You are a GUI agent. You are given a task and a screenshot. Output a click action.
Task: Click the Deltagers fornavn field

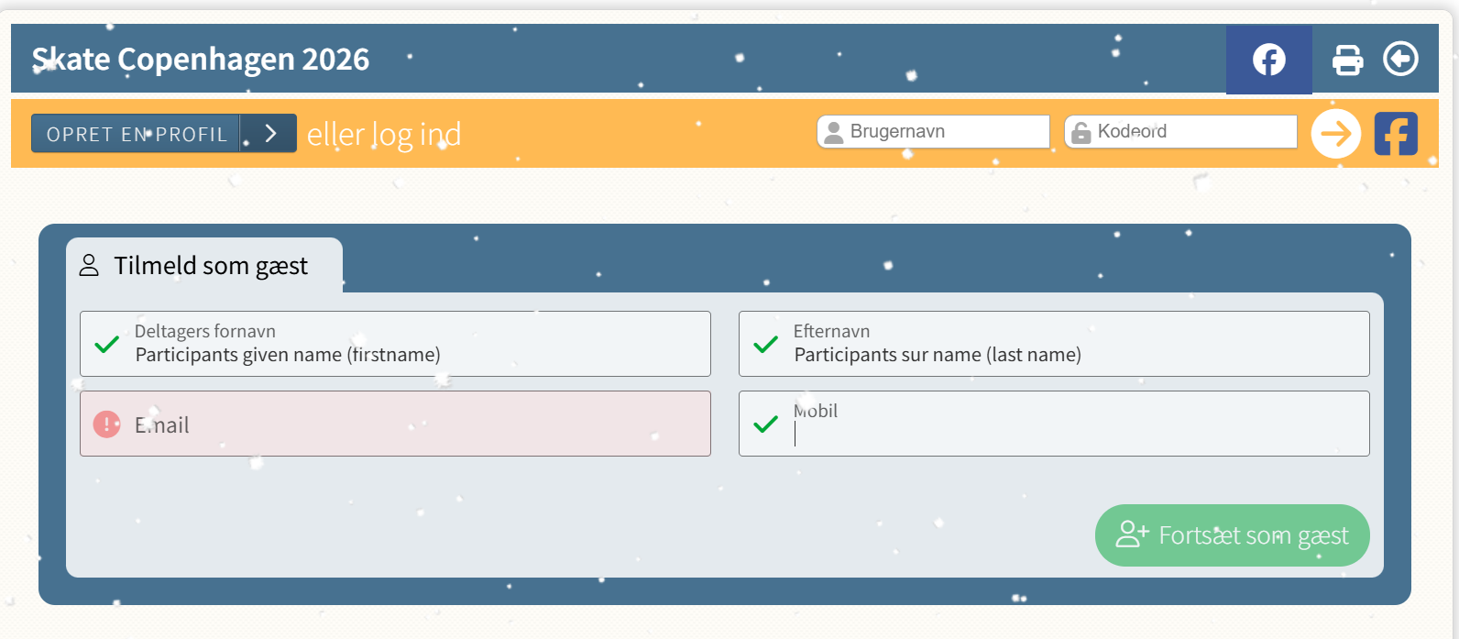412,345
